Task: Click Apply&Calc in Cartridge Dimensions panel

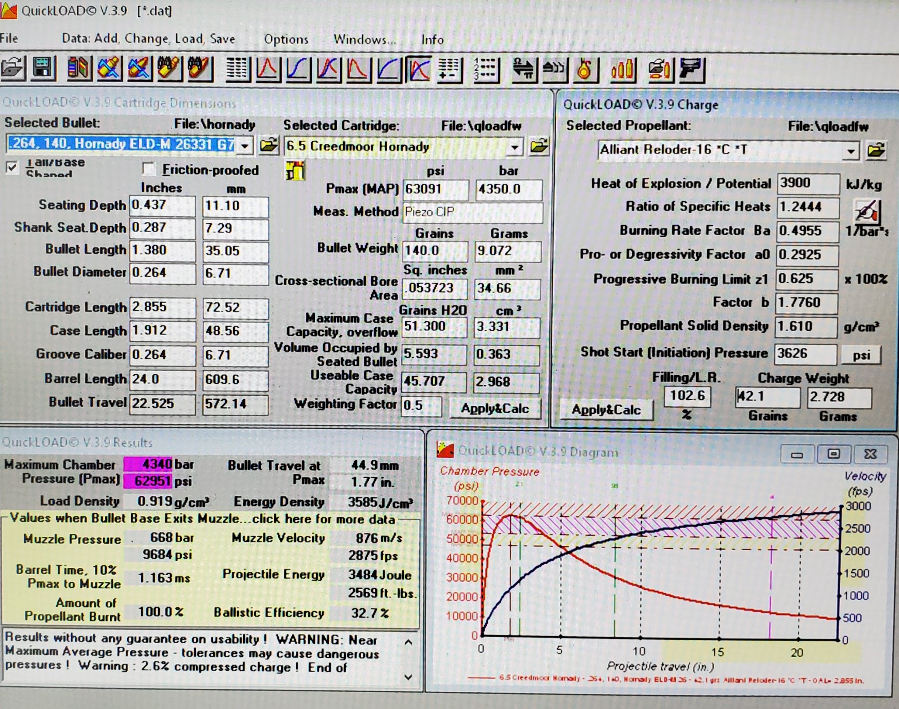Action: pyautogui.click(x=495, y=408)
